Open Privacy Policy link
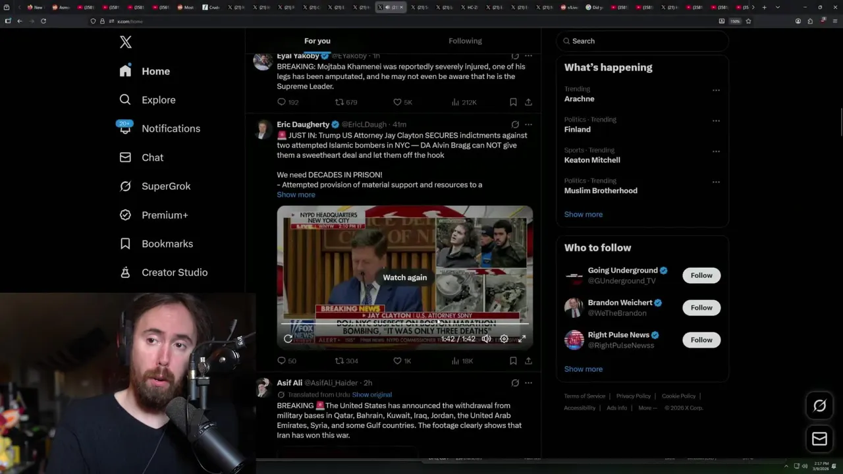 (x=633, y=396)
